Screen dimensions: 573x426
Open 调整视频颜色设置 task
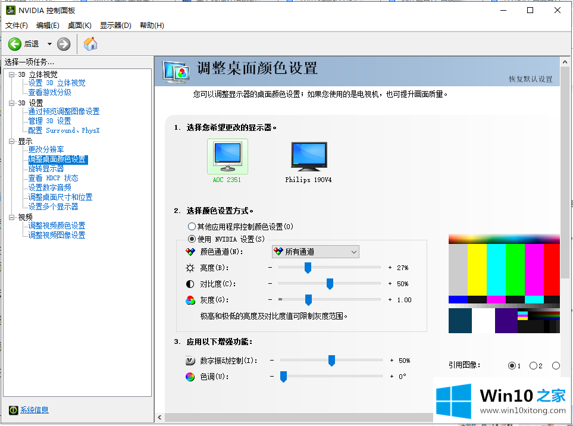pyautogui.click(x=57, y=225)
